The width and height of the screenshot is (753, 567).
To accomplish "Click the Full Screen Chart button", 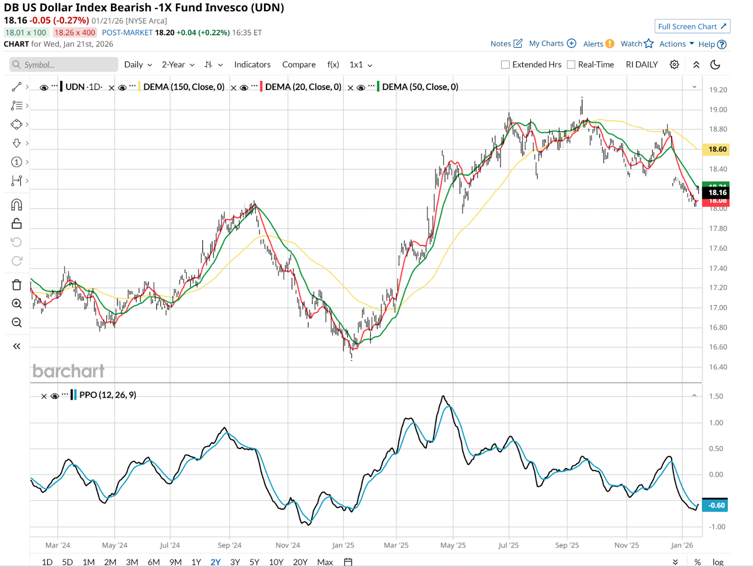I will click(692, 26).
